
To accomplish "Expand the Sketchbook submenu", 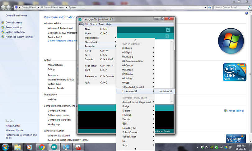I will 98,42.
